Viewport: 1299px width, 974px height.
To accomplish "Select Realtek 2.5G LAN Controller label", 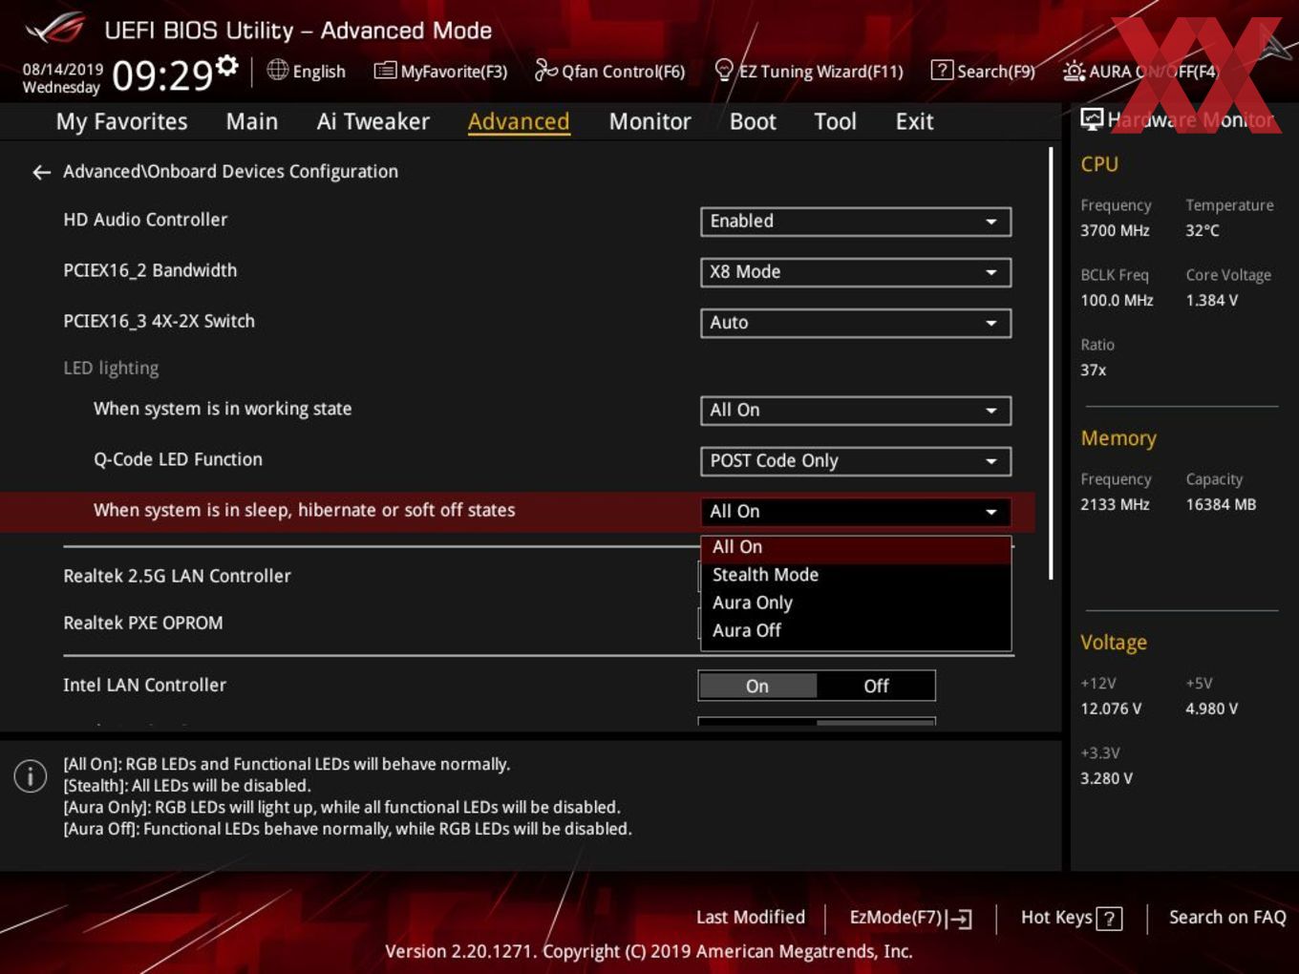I will coord(177,576).
